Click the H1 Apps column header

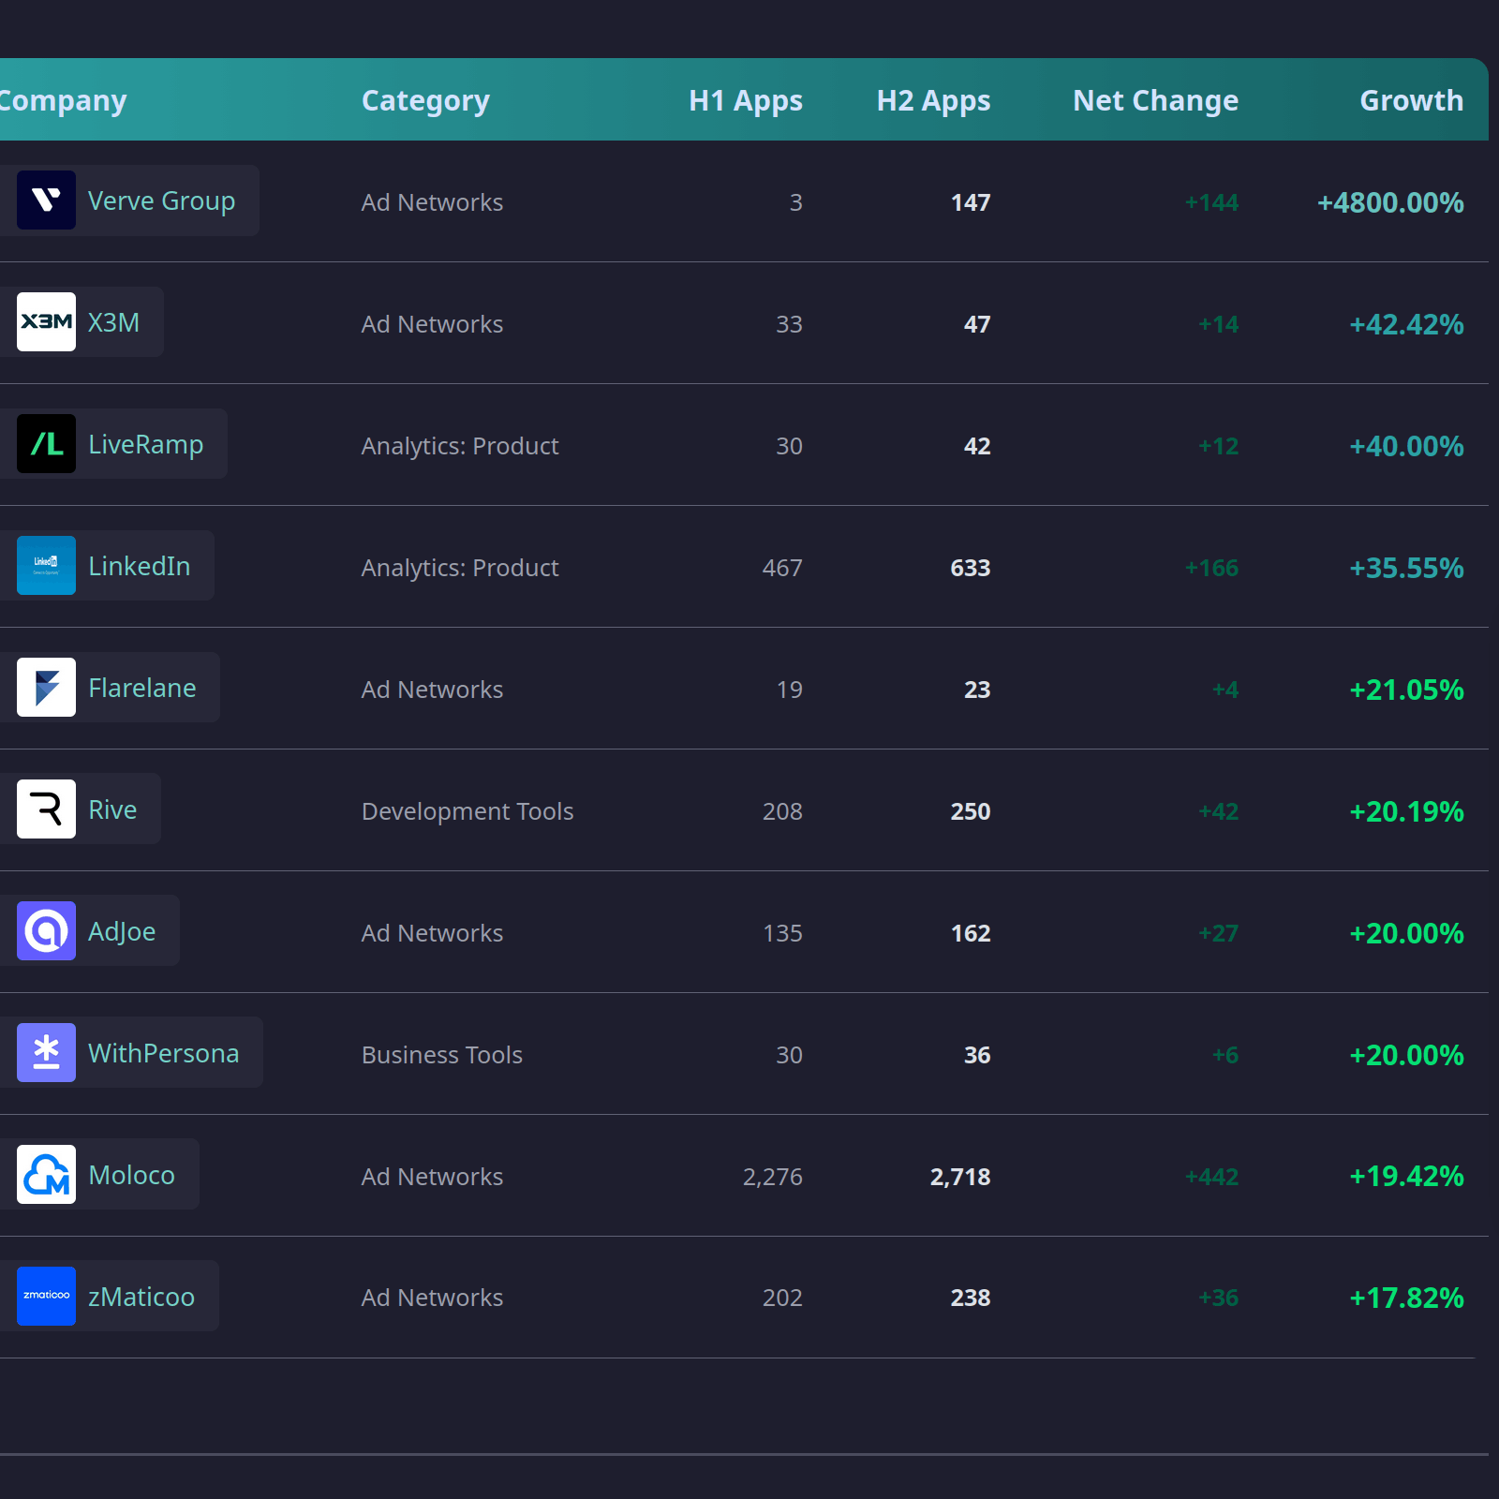745,100
